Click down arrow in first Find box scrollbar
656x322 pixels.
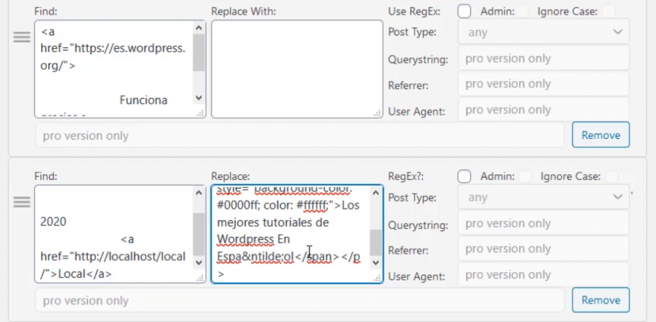tap(199, 98)
